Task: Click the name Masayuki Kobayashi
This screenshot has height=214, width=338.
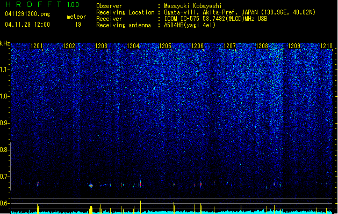Action: (193, 6)
